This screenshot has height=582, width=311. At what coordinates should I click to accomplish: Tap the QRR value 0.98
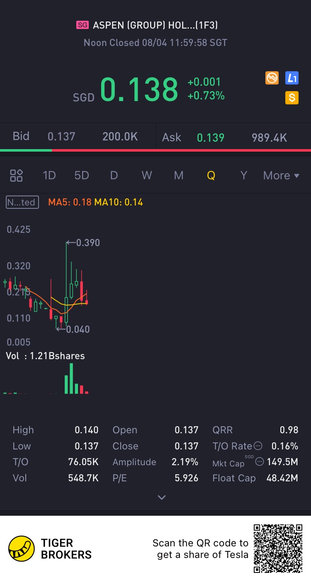coord(289,430)
